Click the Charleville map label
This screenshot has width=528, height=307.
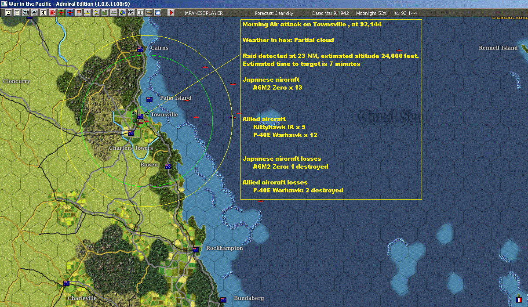82,298
